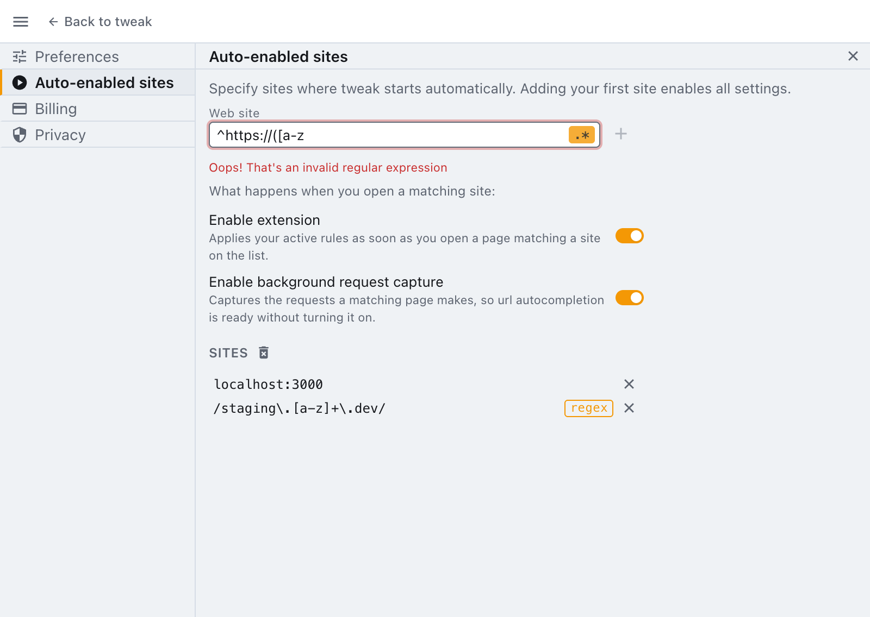Select localhost:3000 site entry
This screenshot has width=870, height=617.
[x=269, y=385]
